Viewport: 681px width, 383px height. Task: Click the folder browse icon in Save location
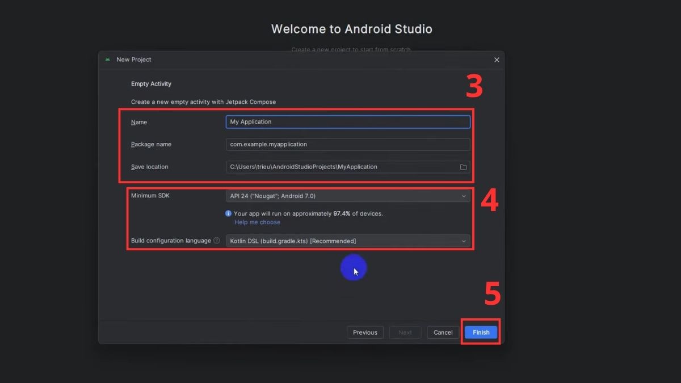(463, 167)
